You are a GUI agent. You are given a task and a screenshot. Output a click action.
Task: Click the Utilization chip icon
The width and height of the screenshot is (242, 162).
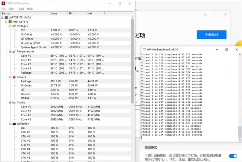[x=14, y=124]
